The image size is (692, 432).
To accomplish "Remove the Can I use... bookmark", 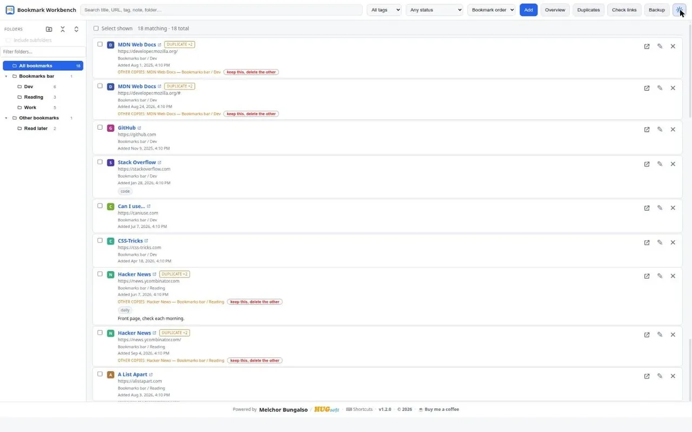I will pos(673,208).
